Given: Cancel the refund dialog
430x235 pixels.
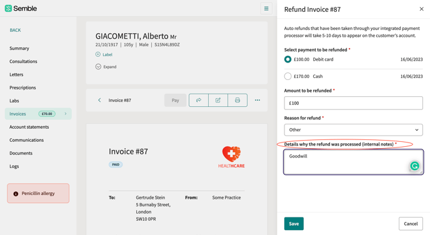Looking at the screenshot, I should [411, 224].
